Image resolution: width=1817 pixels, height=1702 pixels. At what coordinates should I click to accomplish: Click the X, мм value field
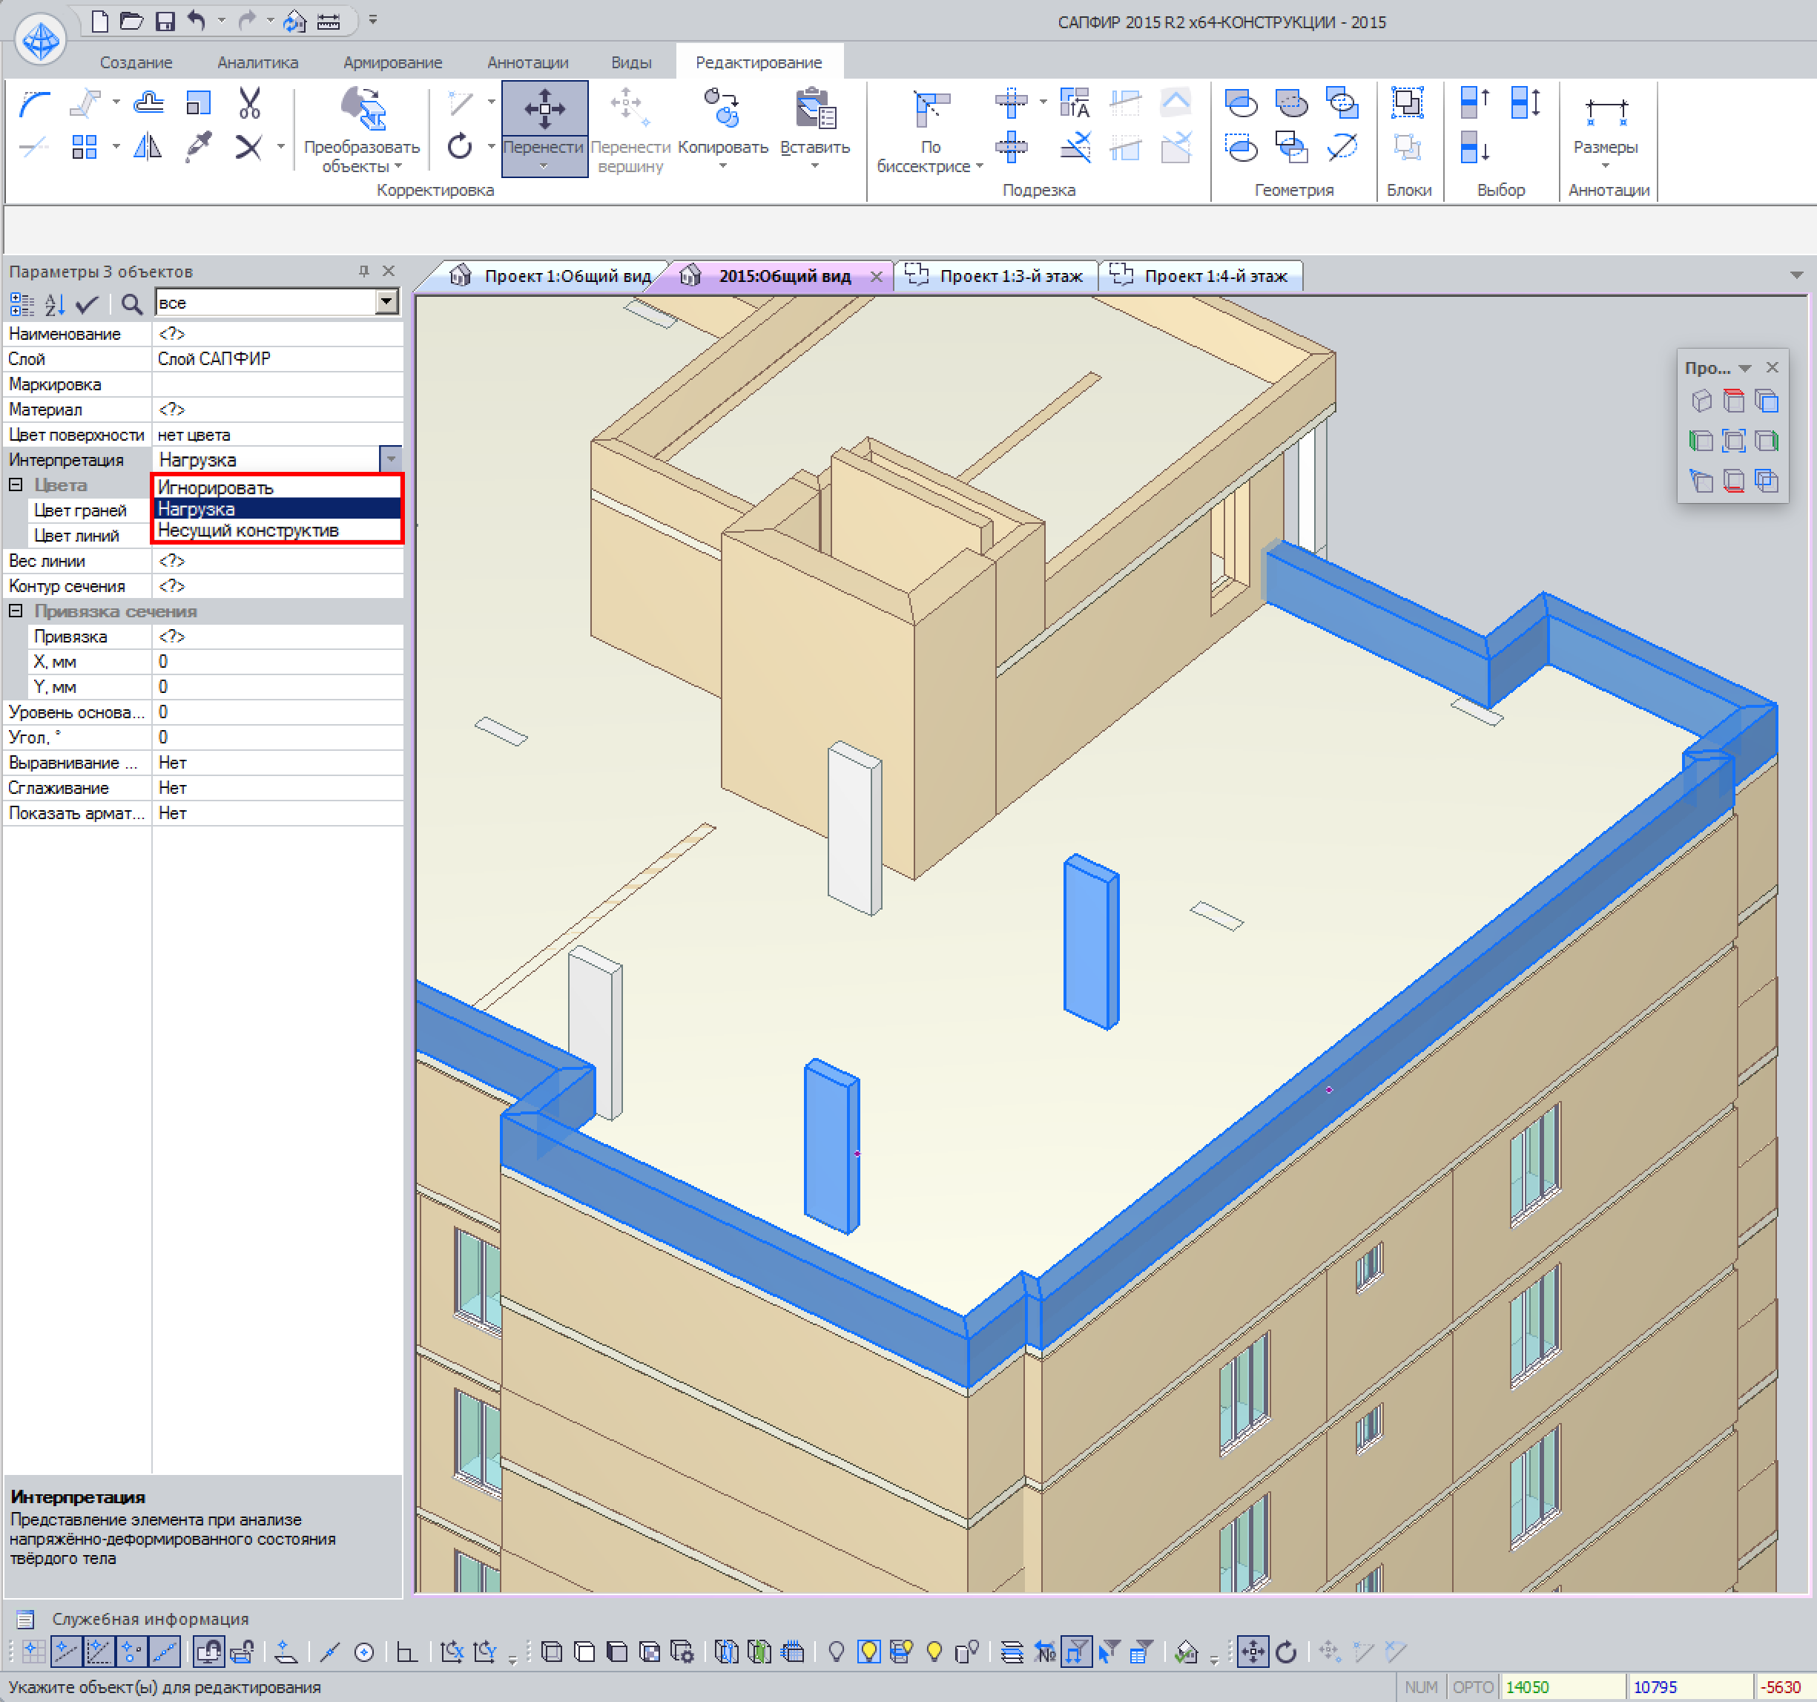[276, 661]
